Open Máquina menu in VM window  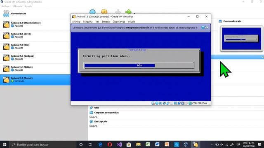point(88,22)
